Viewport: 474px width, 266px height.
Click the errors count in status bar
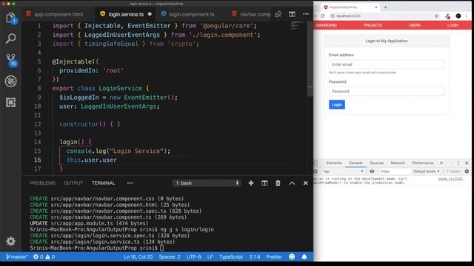(38, 256)
